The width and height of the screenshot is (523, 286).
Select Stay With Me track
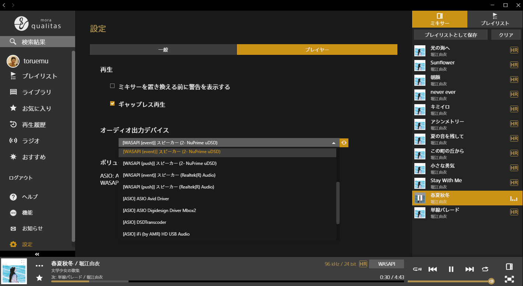click(x=467, y=183)
